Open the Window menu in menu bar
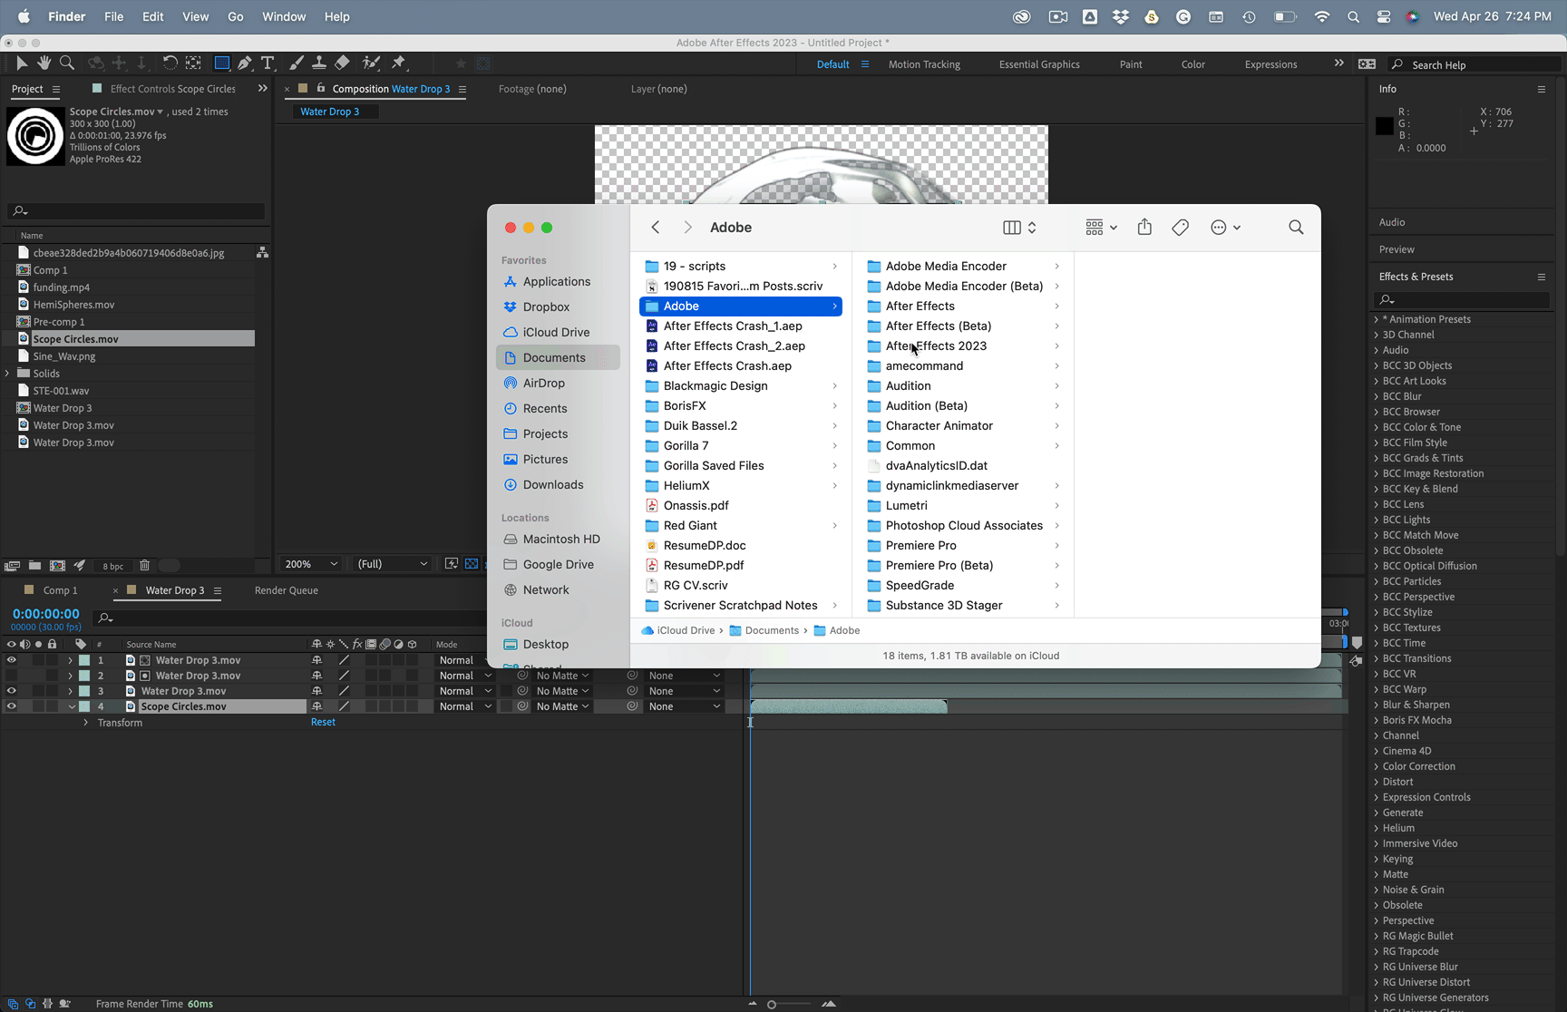 coord(283,16)
